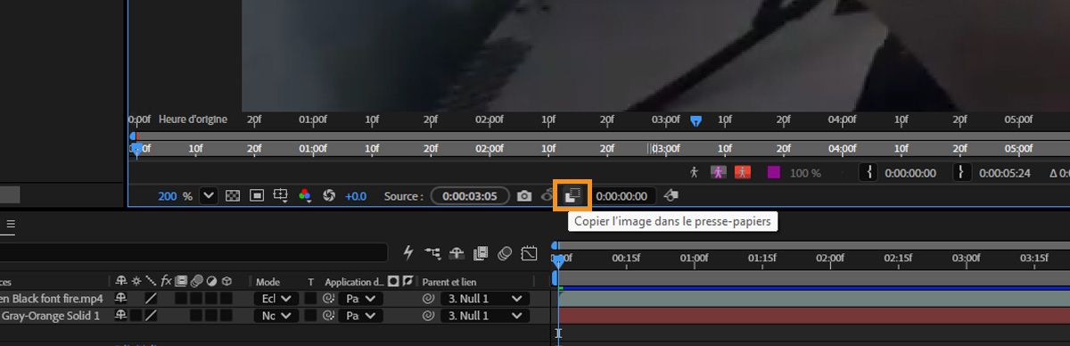Image resolution: width=1070 pixels, height=346 pixels.
Task: Click the parent pick whip on Black font fire.mp4 row
Action: (428, 299)
